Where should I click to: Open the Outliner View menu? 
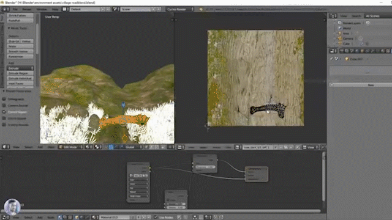pos(344,16)
